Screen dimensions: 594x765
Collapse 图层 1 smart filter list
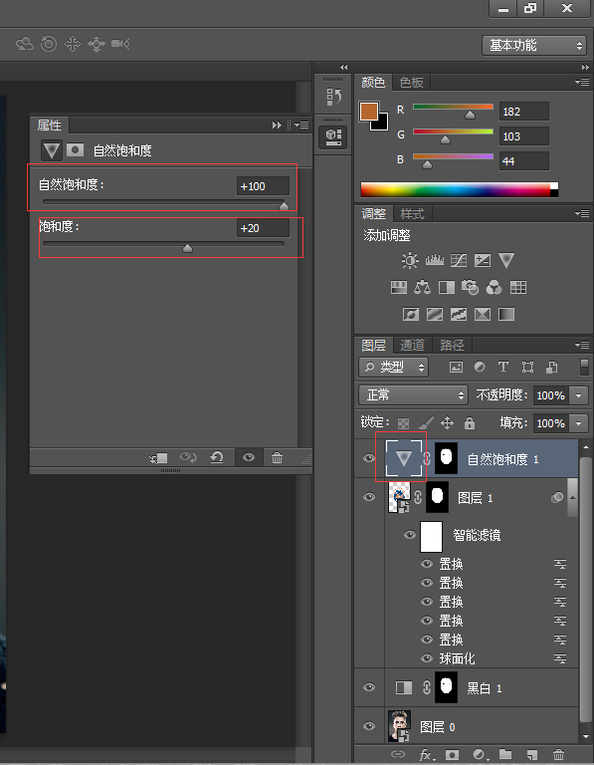click(573, 497)
